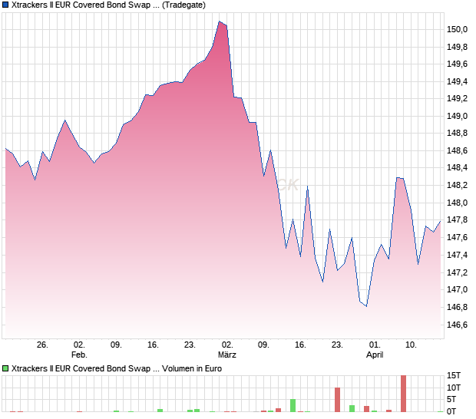
Task: Click the blue price series legend square
Action: [x=6, y=5]
